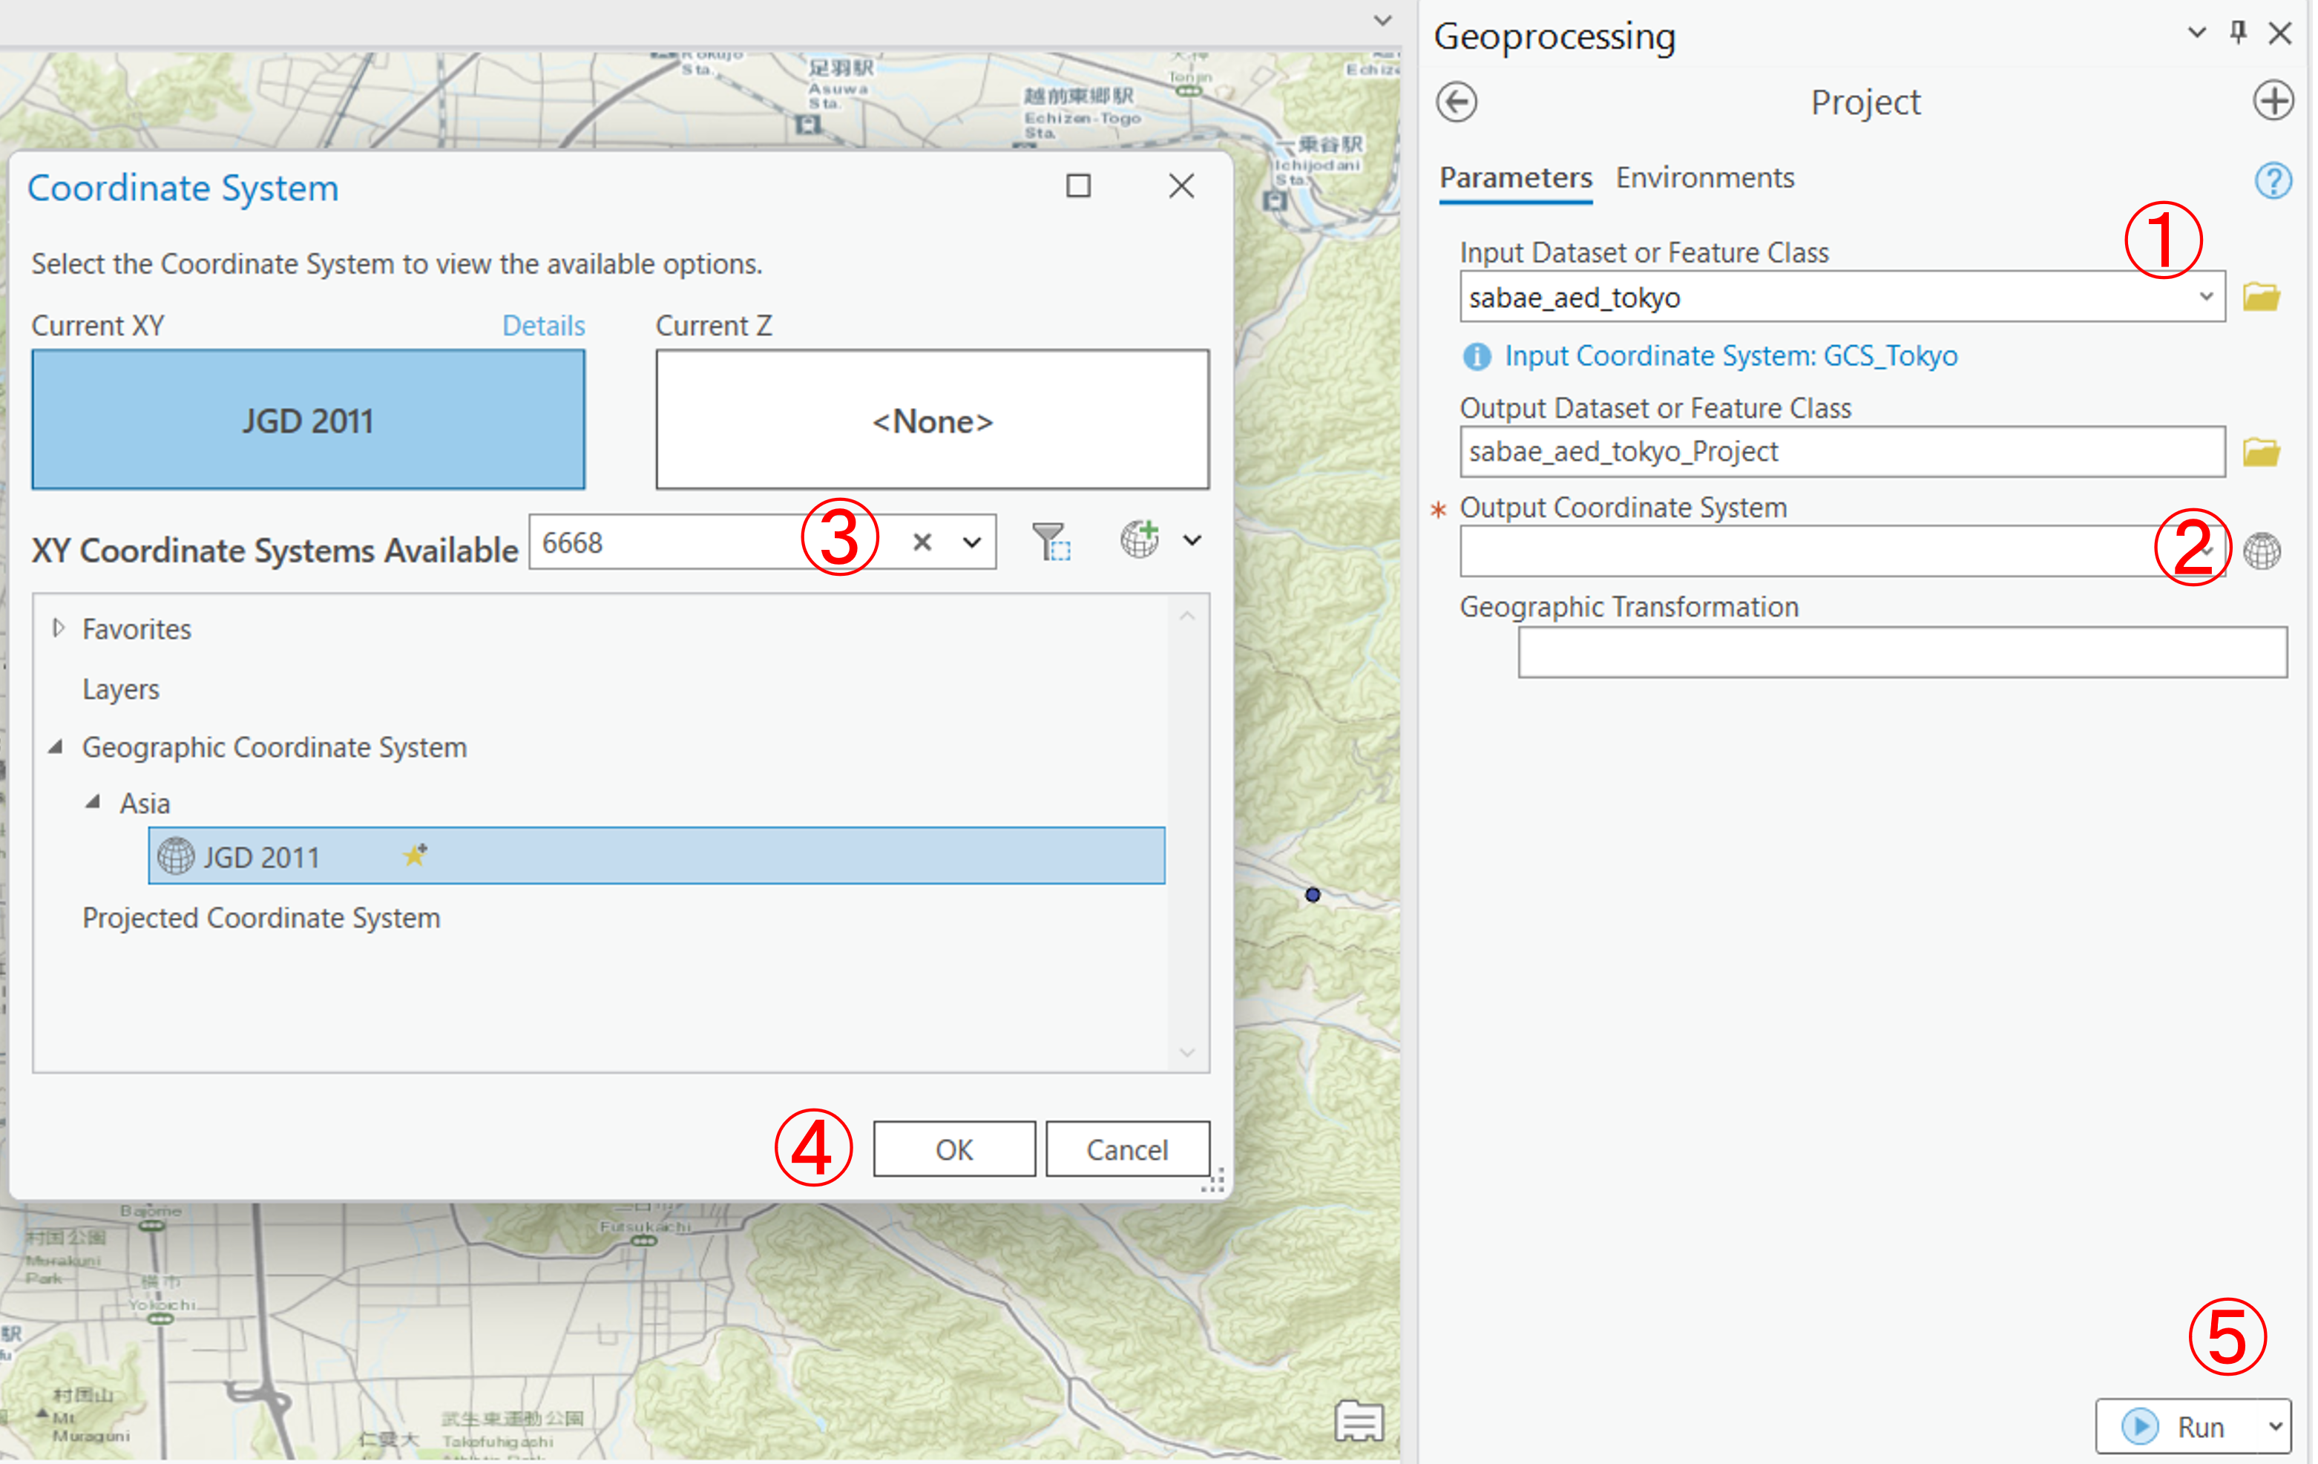Click OK in Coordinate System dialog
This screenshot has width=2318, height=1464.
[954, 1149]
